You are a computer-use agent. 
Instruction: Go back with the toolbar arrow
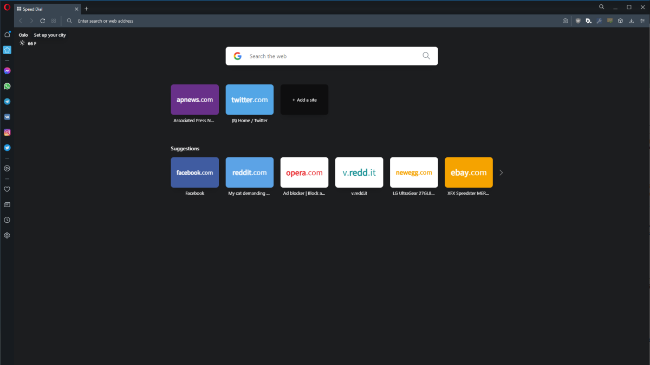coord(21,21)
